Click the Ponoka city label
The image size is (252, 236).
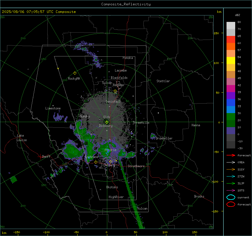[x=128, y=58]
